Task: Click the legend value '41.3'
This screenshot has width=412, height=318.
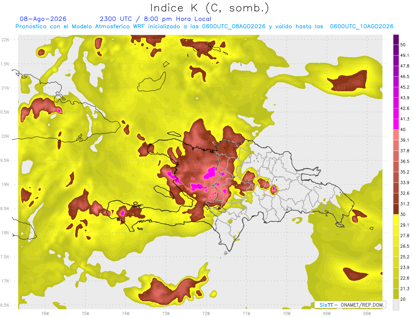Action: [405, 119]
